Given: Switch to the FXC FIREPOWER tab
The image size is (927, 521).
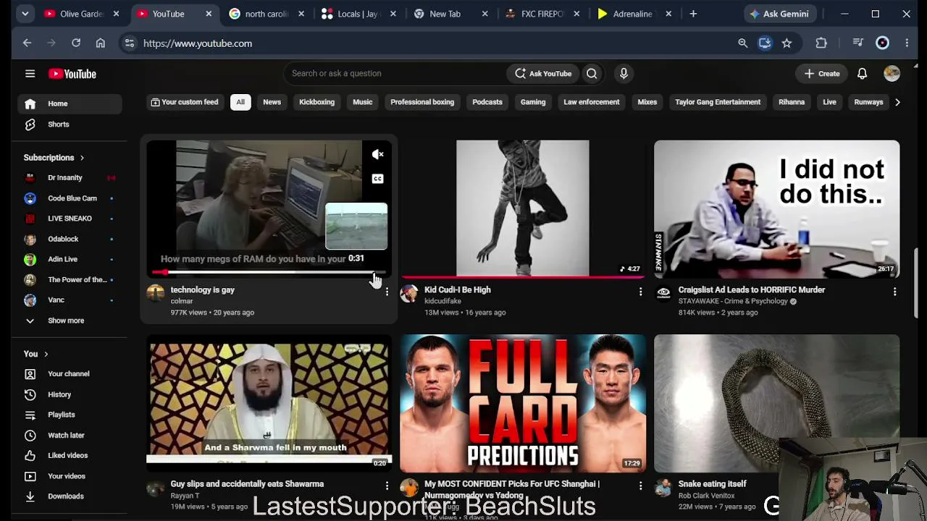Looking at the screenshot, I should tap(537, 14).
